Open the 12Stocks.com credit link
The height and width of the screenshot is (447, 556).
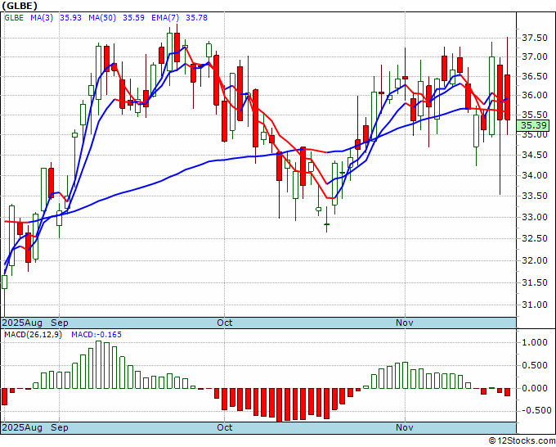pos(522,441)
